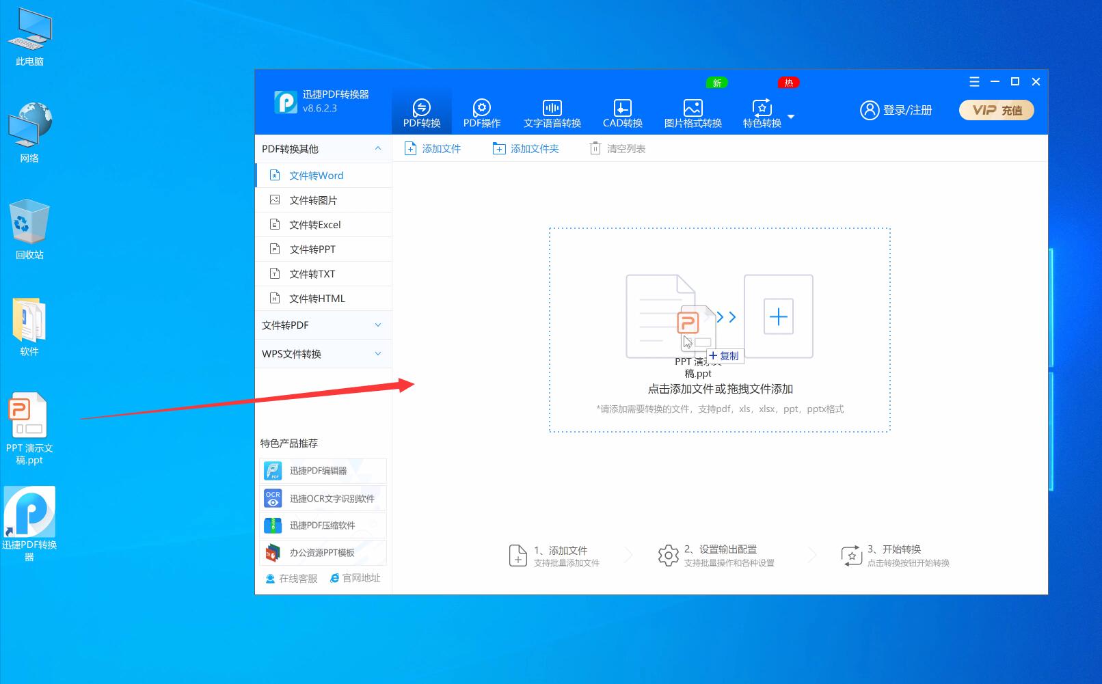
Task: Select 文件转HTML in the sidebar
Action: coord(323,299)
